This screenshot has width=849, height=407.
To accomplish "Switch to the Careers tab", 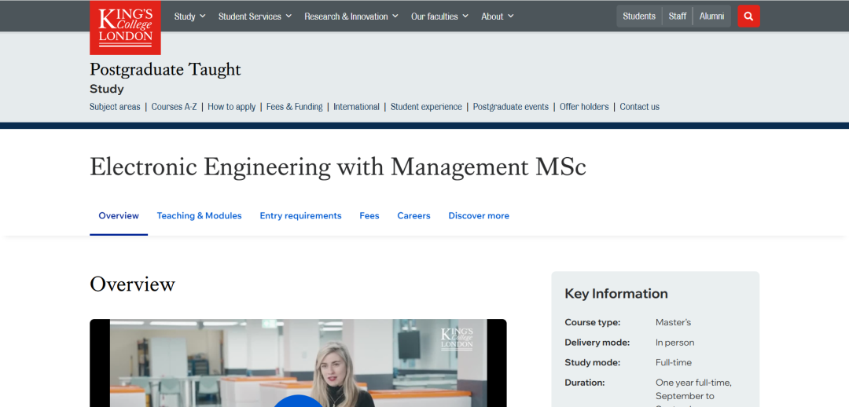I will [x=413, y=215].
